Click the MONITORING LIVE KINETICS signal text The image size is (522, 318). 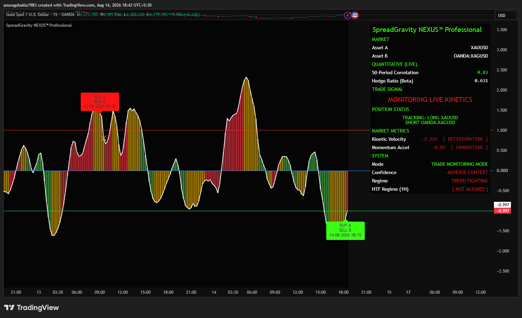click(x=430, y=100)
